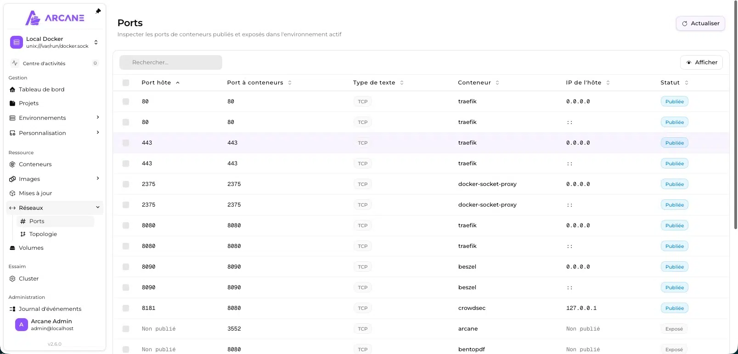Sort by Port à conteneurs column

point(259,83)
